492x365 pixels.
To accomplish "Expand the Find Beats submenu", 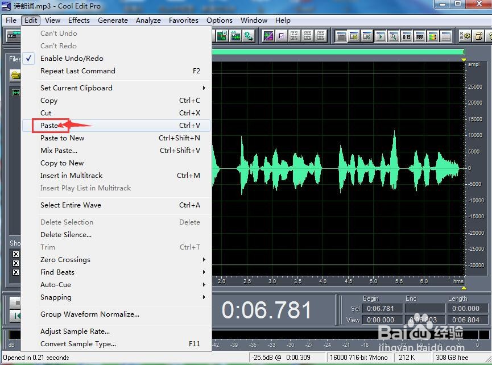I will click(116, 272).
